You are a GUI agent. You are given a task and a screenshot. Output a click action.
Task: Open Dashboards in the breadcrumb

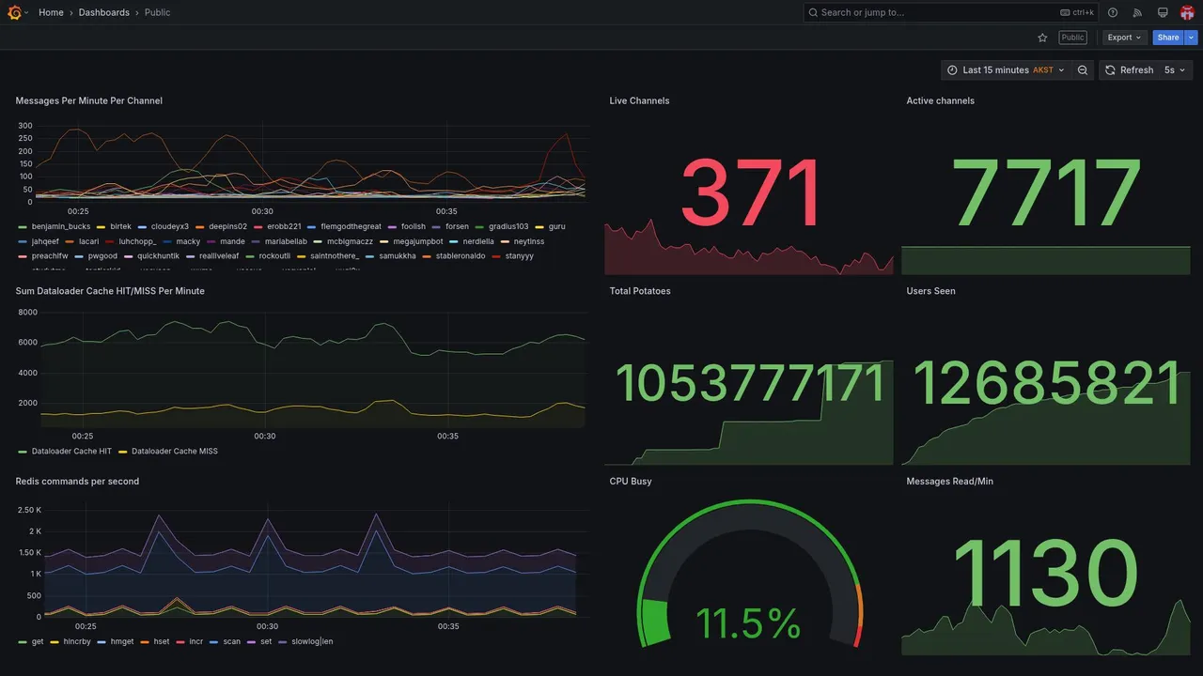(104, 12)
